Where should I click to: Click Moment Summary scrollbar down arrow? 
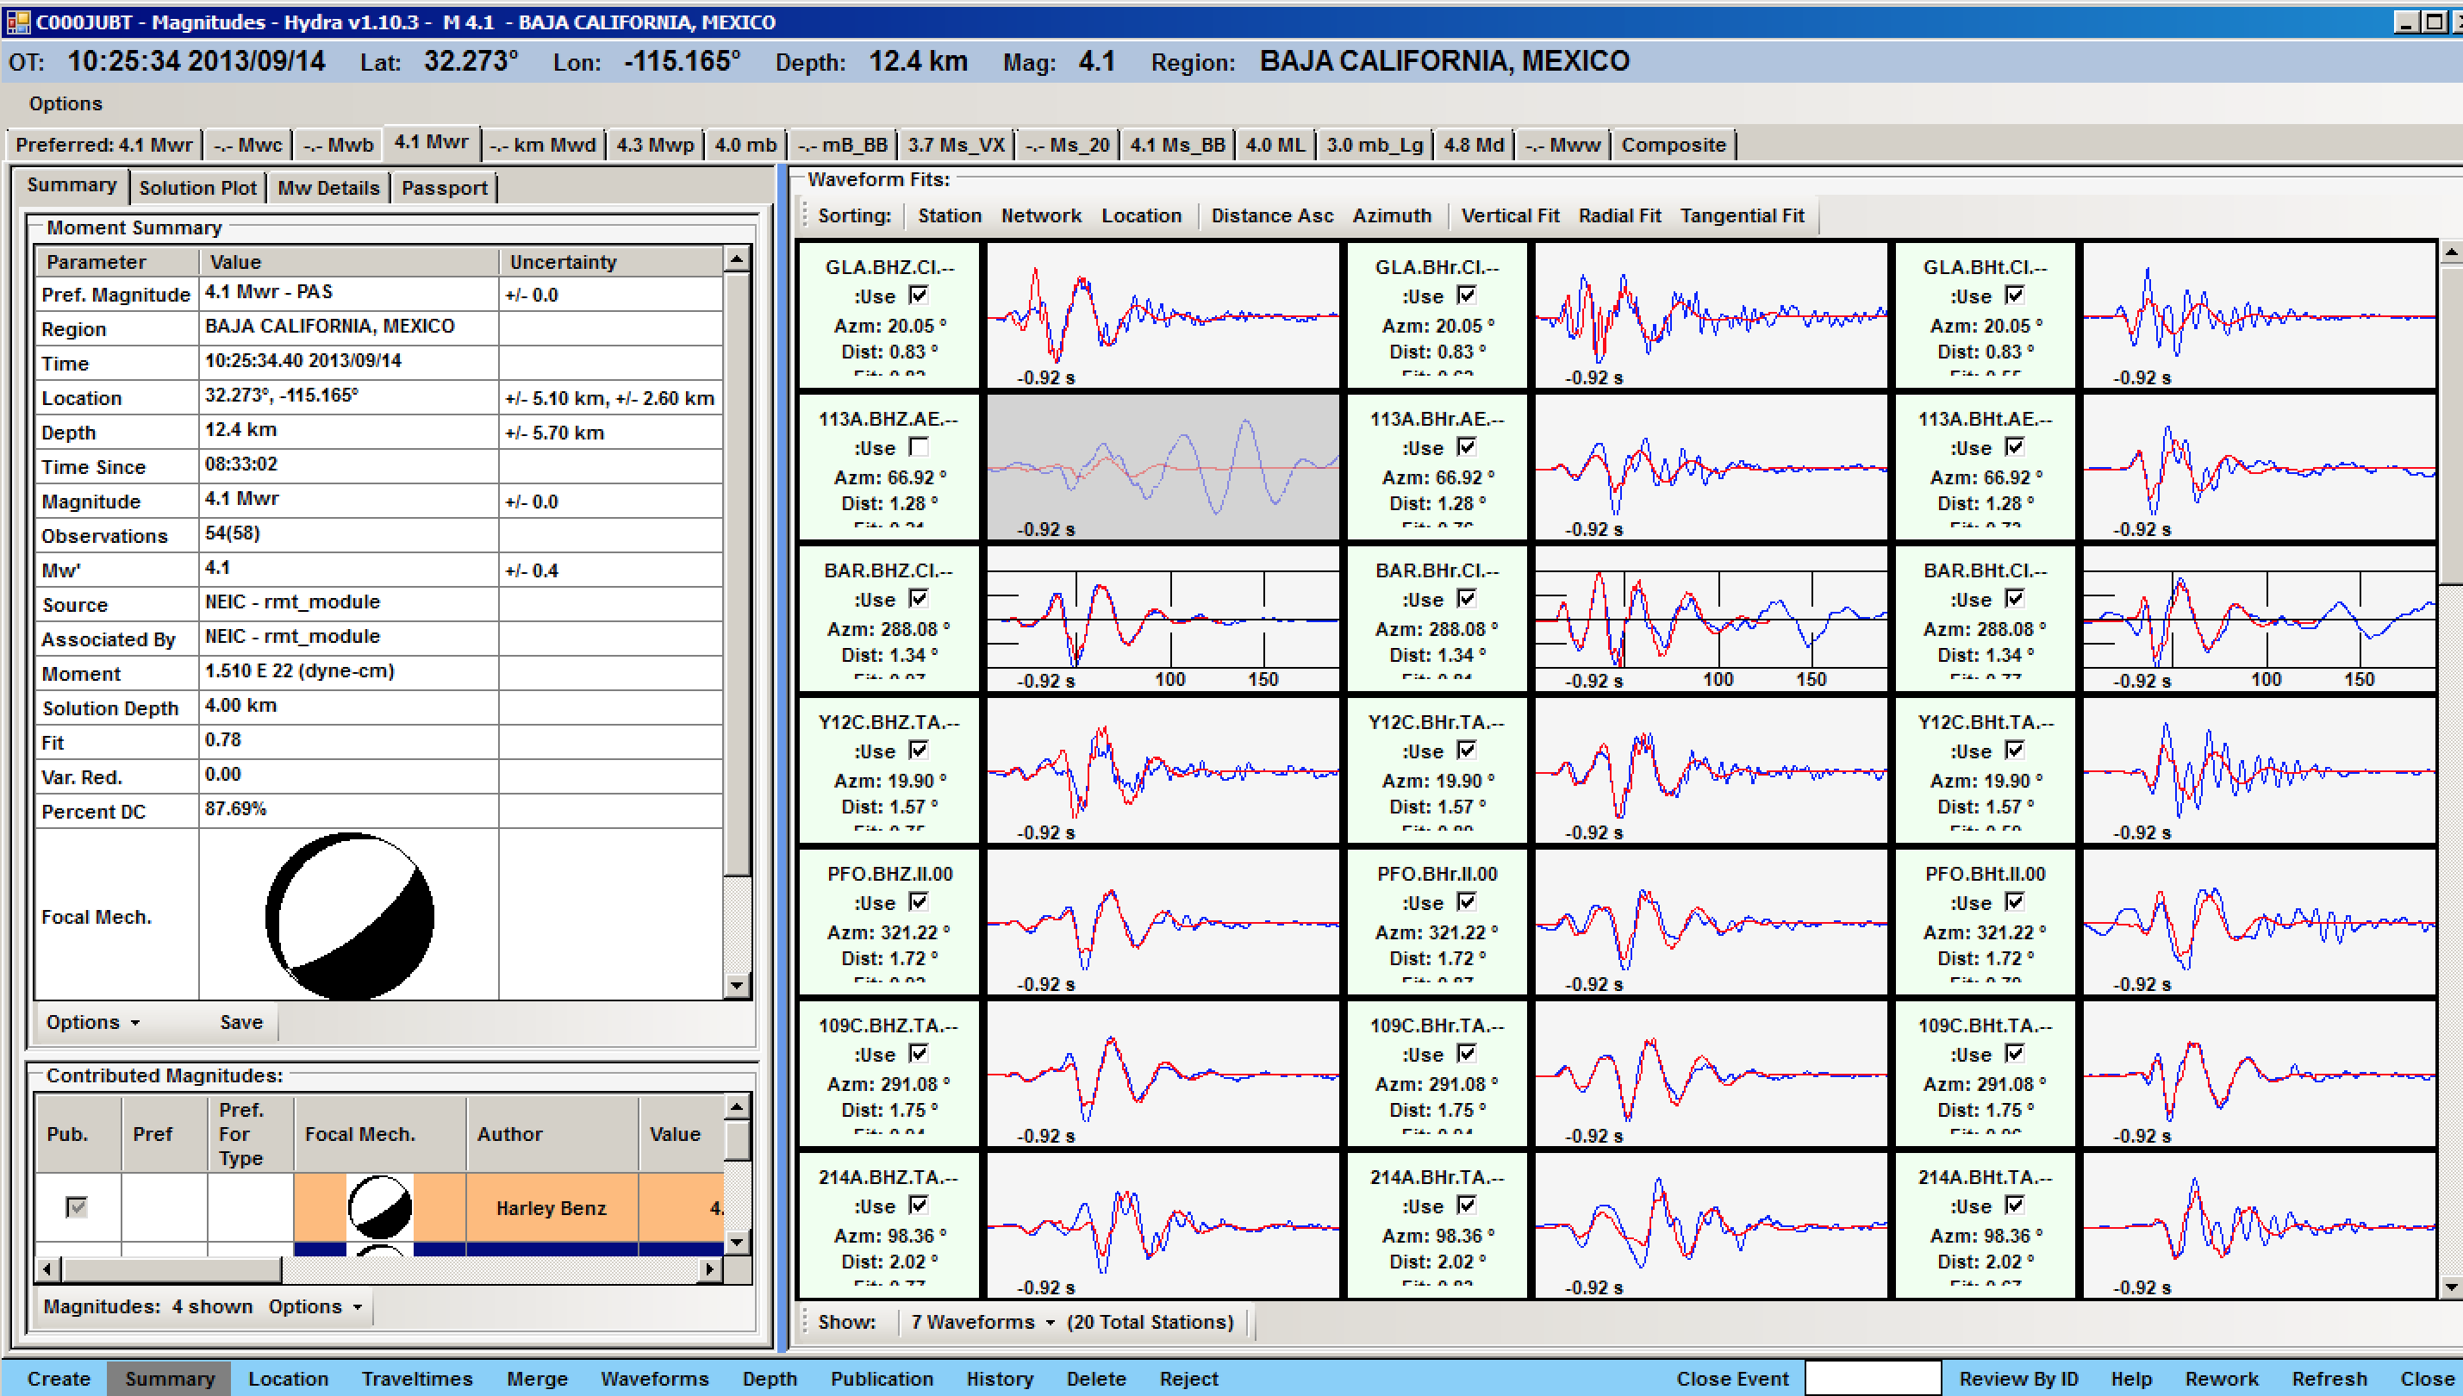[x=736, y=985]
